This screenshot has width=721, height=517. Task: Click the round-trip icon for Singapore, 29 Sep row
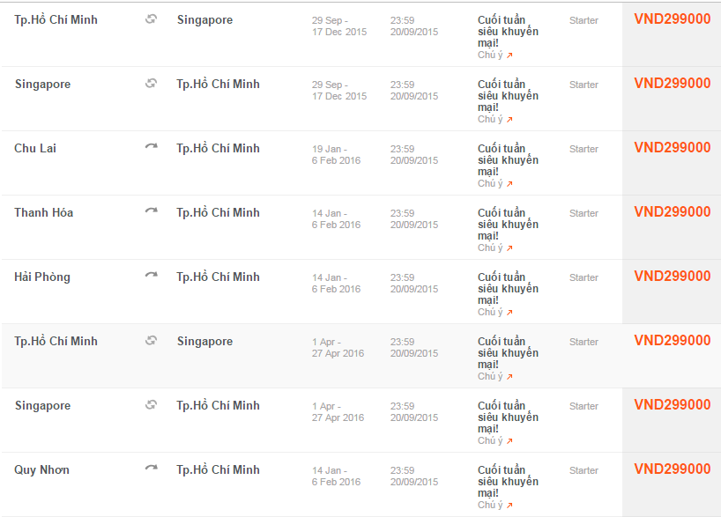tap(151, 84)
